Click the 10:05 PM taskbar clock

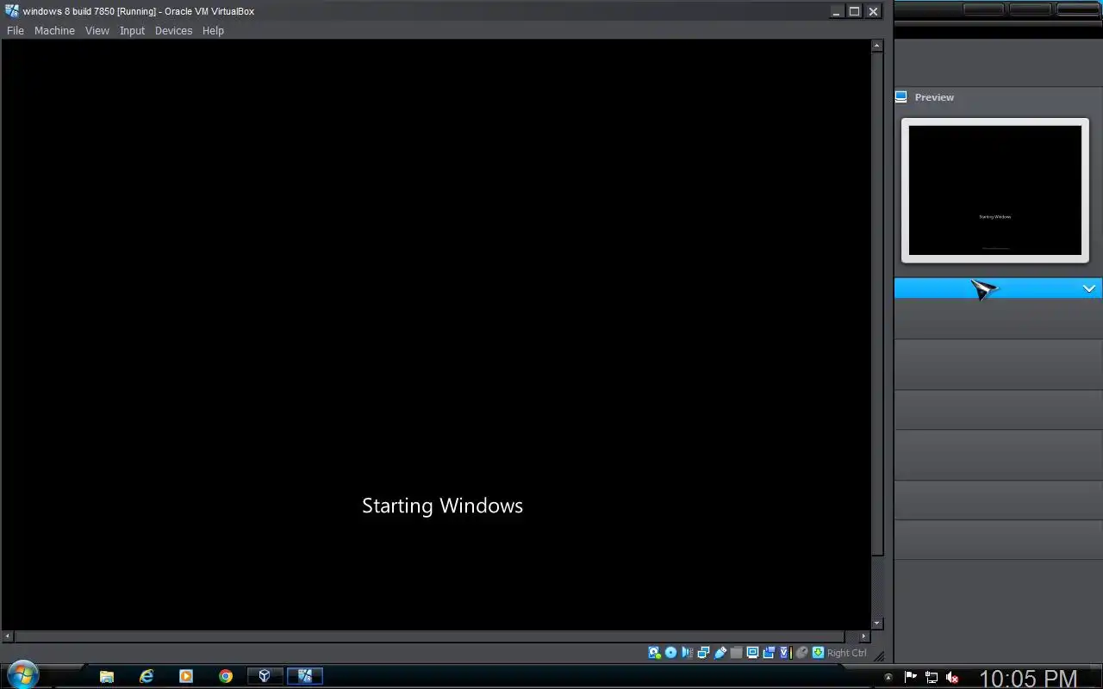click(1028, 679)
